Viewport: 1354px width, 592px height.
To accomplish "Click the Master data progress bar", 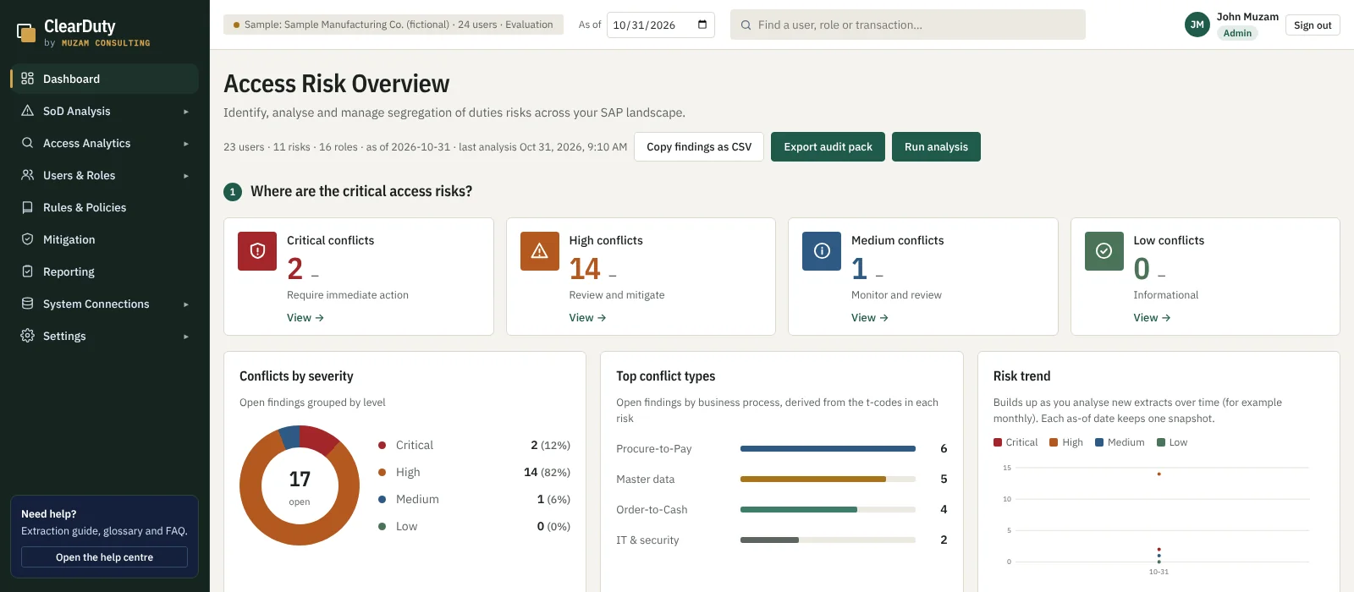I will pyautogui.click(x=828, y=480).
